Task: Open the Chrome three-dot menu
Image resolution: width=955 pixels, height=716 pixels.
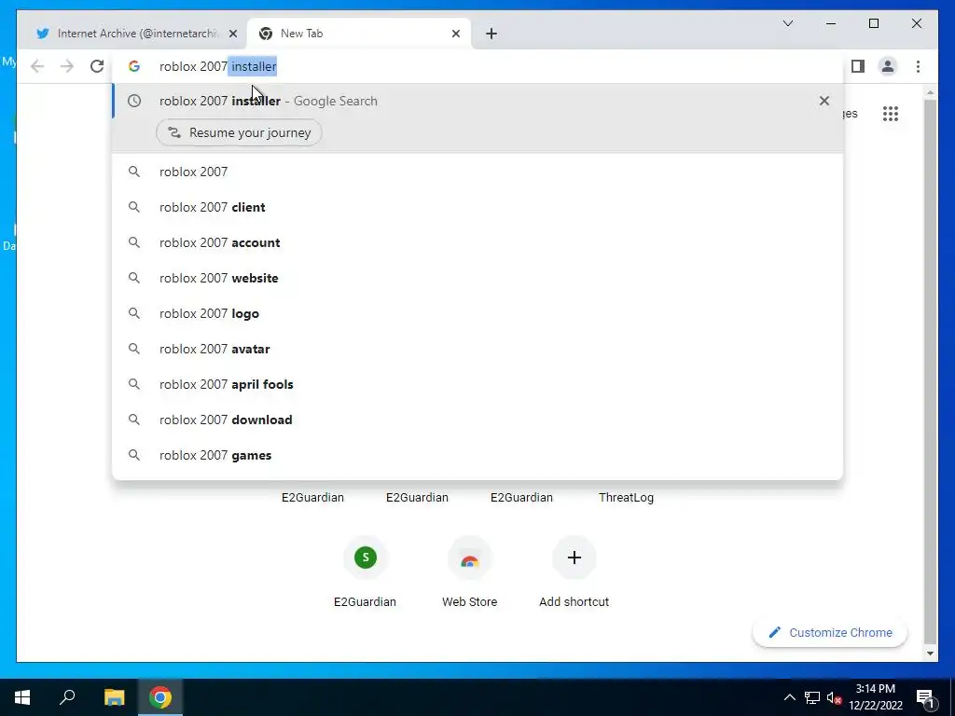Action: [x=918, y=66]
